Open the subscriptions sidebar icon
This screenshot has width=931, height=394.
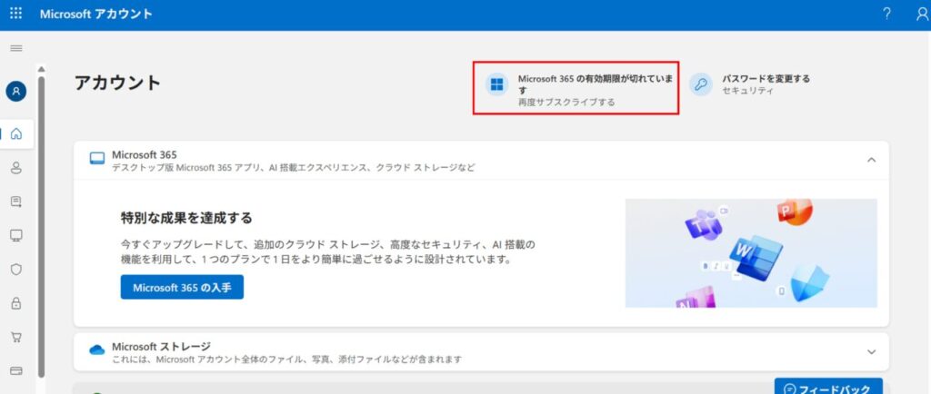click(16, 202)
